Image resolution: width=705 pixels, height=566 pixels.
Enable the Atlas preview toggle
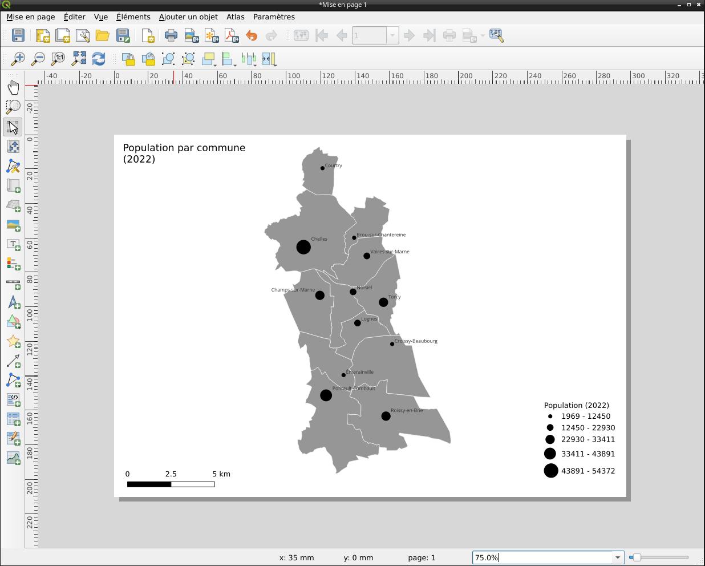pos(301,36)
